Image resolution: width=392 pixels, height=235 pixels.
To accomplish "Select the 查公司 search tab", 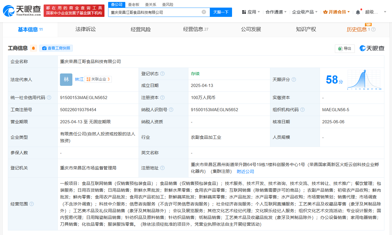I will pyautogui.click(x=117, y=5).
